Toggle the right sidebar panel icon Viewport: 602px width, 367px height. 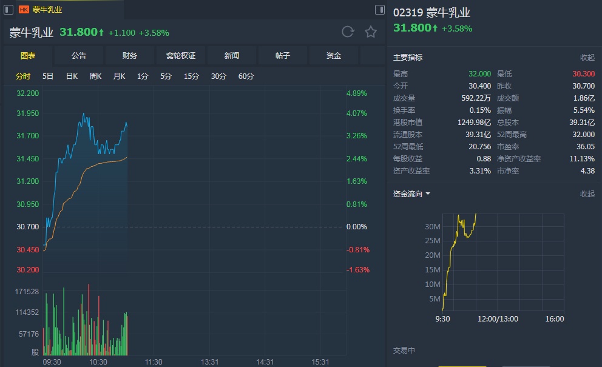[x=379, y=10]
